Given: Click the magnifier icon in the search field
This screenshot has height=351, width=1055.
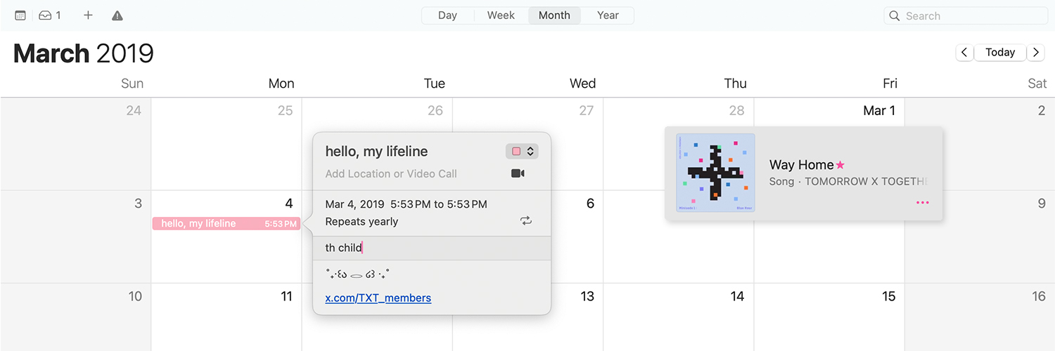Looking at the screenshot, I should (895, 15).
